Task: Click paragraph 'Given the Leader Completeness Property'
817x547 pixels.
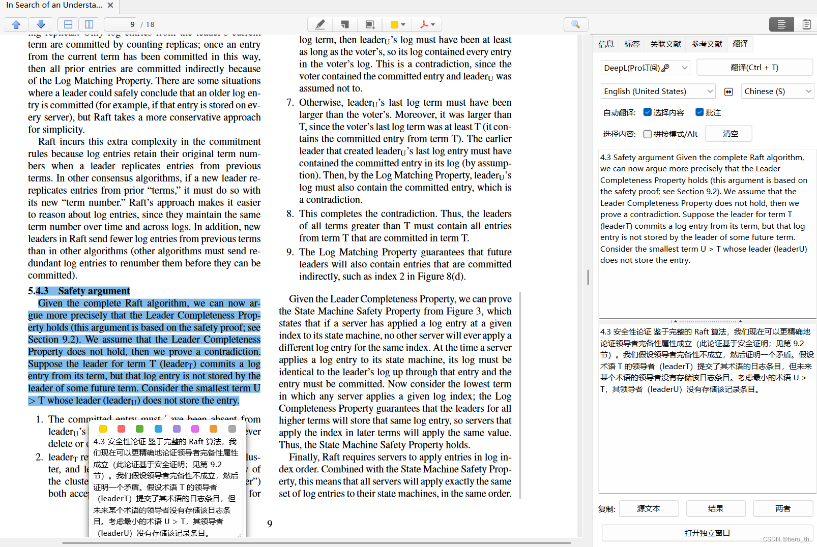Action: [x=395, y=372]
